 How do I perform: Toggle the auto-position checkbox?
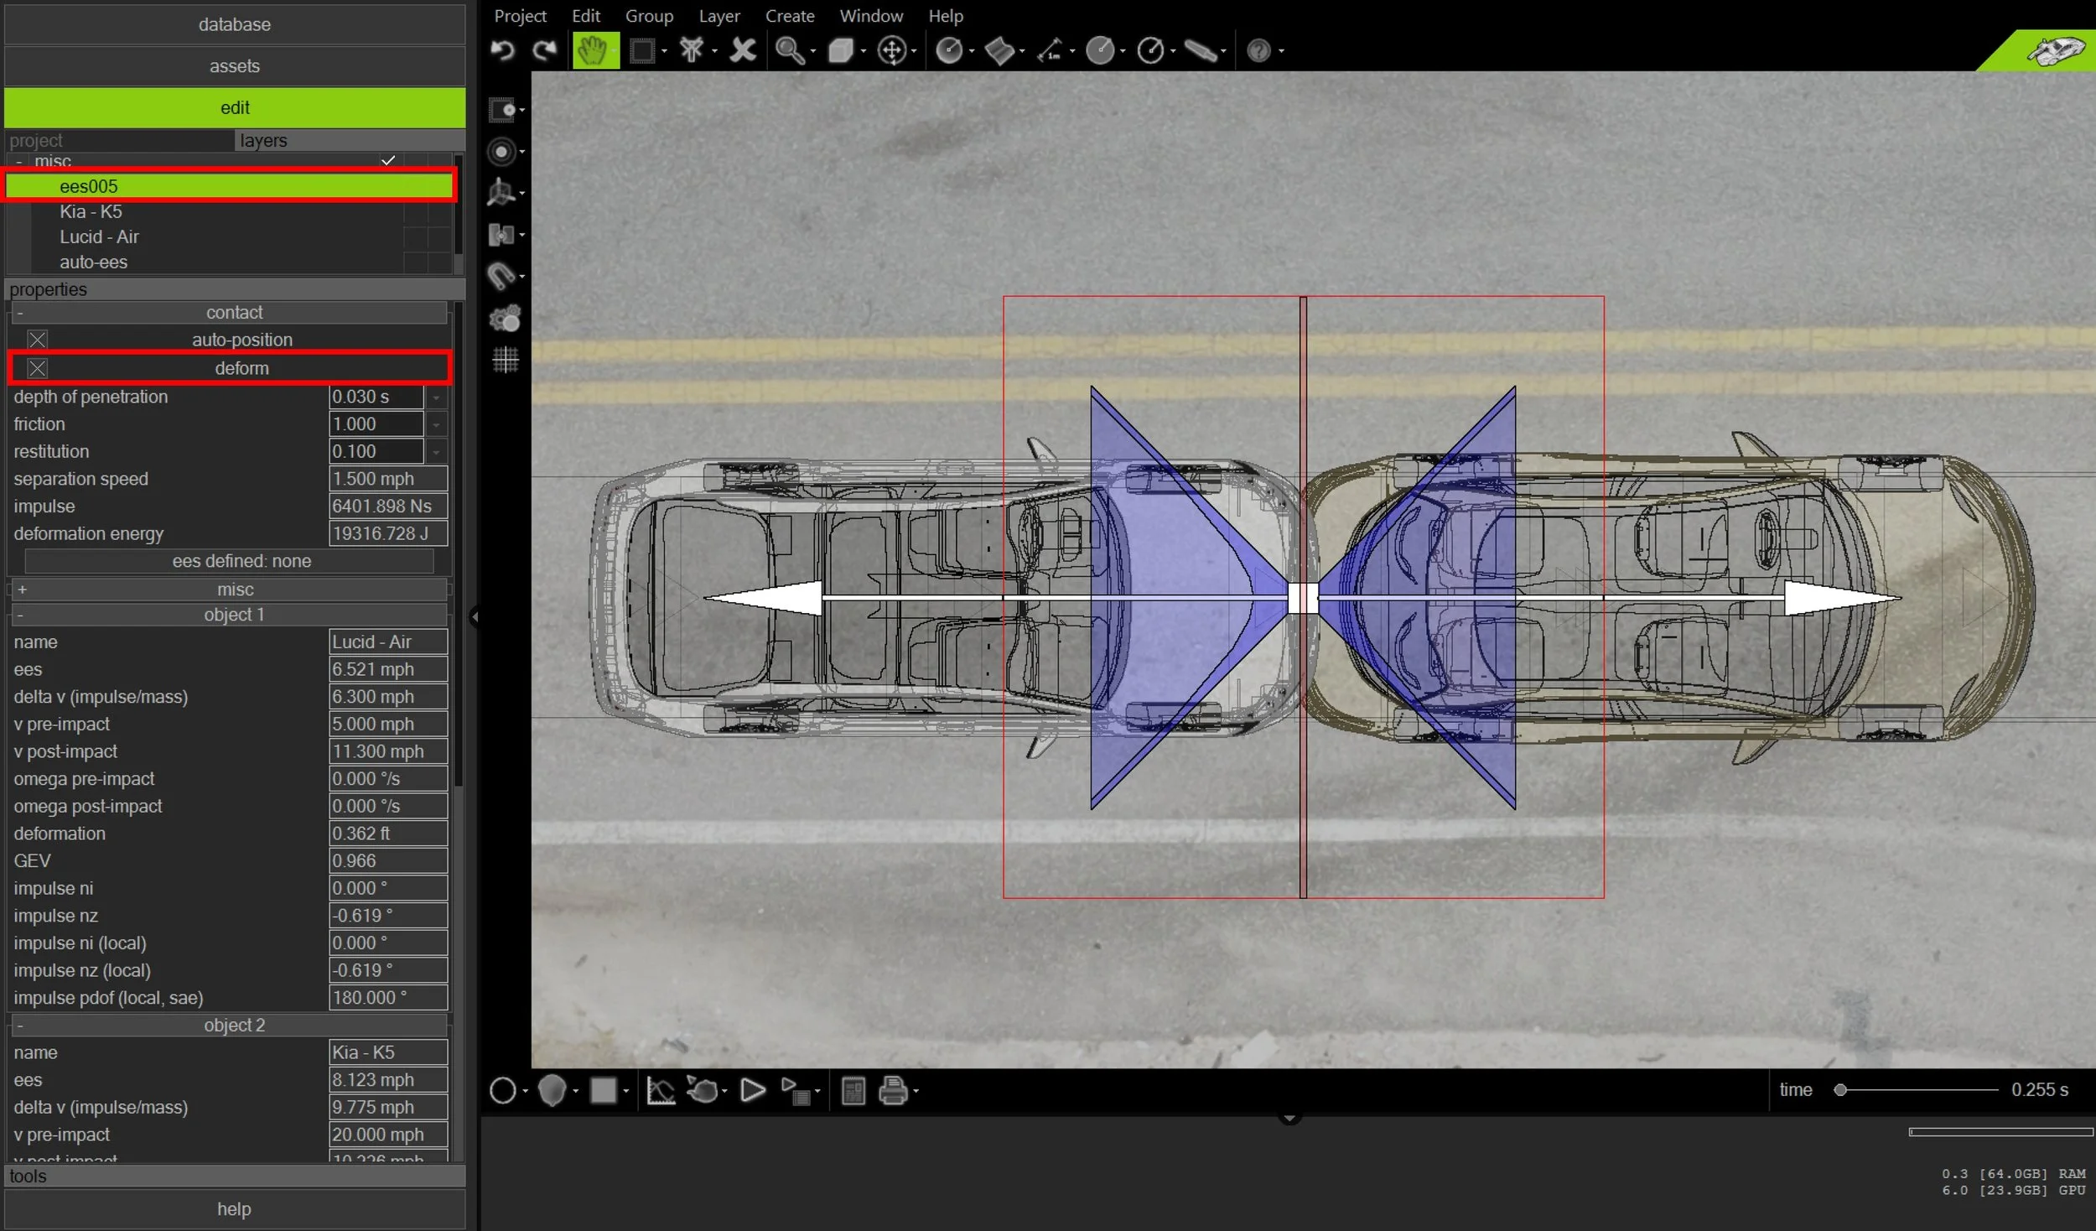[37, 340]
